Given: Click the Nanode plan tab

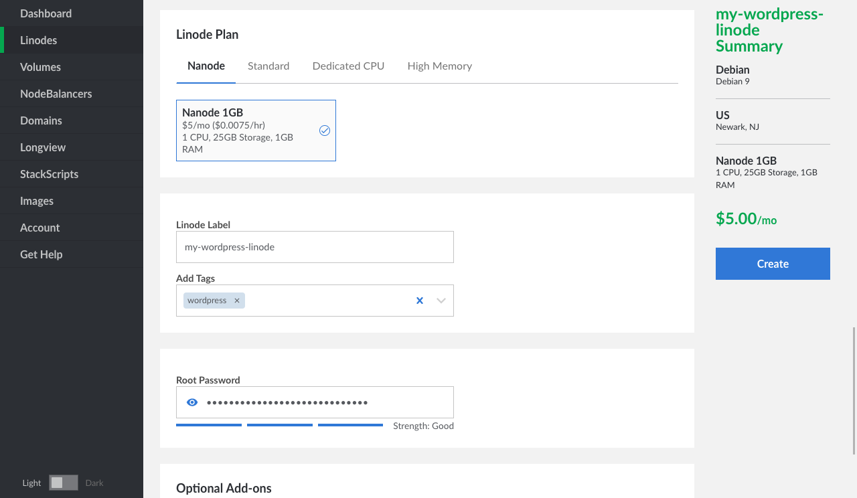Looking at the screenshot, I should click(x=206, y=66).
